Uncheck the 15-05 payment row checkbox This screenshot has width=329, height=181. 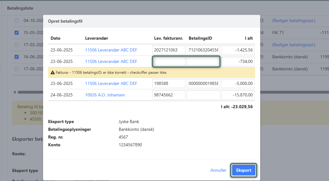pos(17,33)
